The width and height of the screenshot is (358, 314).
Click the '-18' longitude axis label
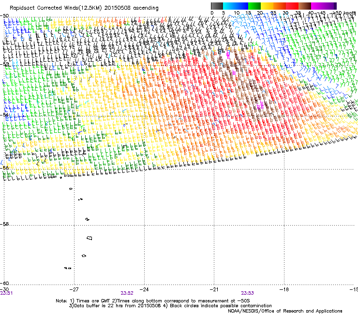click(x=284, y=289)
